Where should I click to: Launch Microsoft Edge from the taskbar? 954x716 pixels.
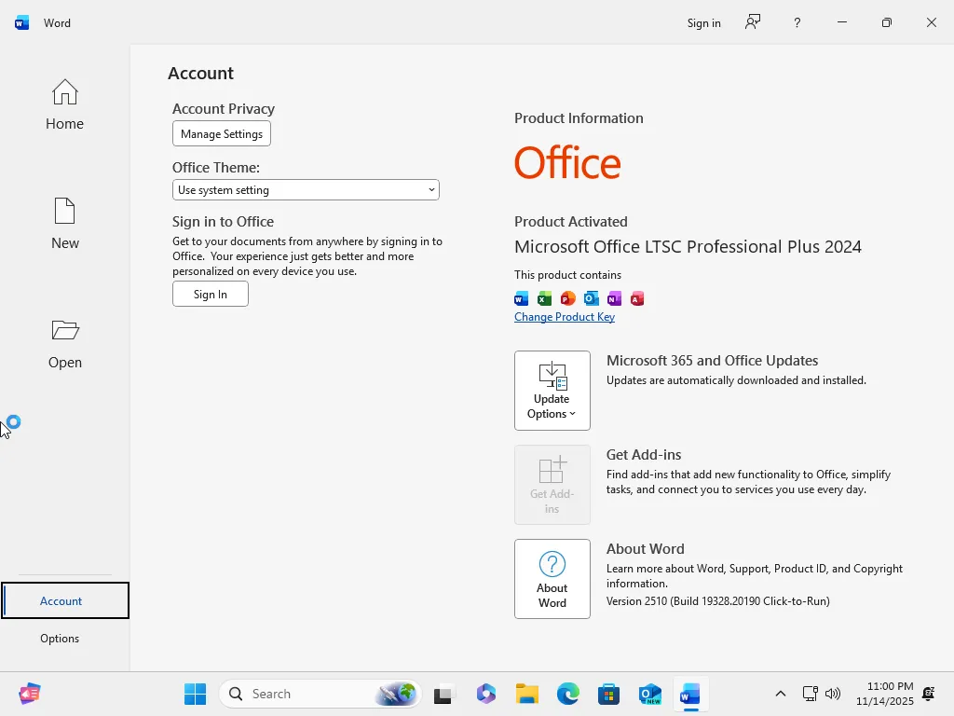[567, 694]
